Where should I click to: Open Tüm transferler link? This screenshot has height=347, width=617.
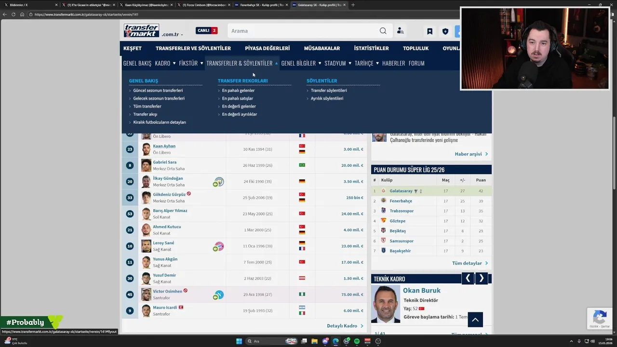click(x=148, y=106)
